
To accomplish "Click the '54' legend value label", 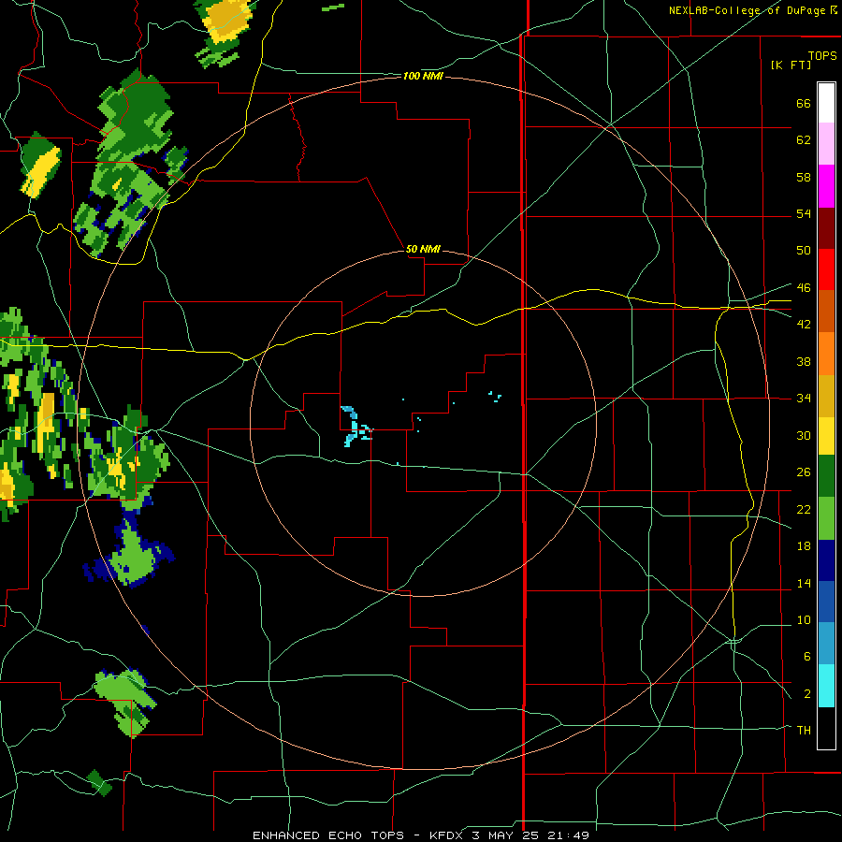I will (804, 213).
